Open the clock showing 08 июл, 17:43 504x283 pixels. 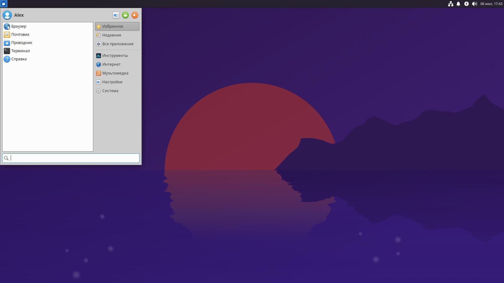491,4
